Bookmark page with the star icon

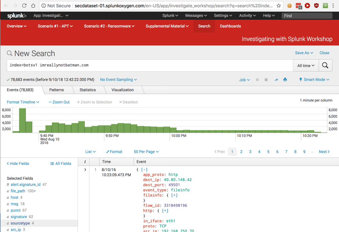pyautogui.click(x=278, y=5)
